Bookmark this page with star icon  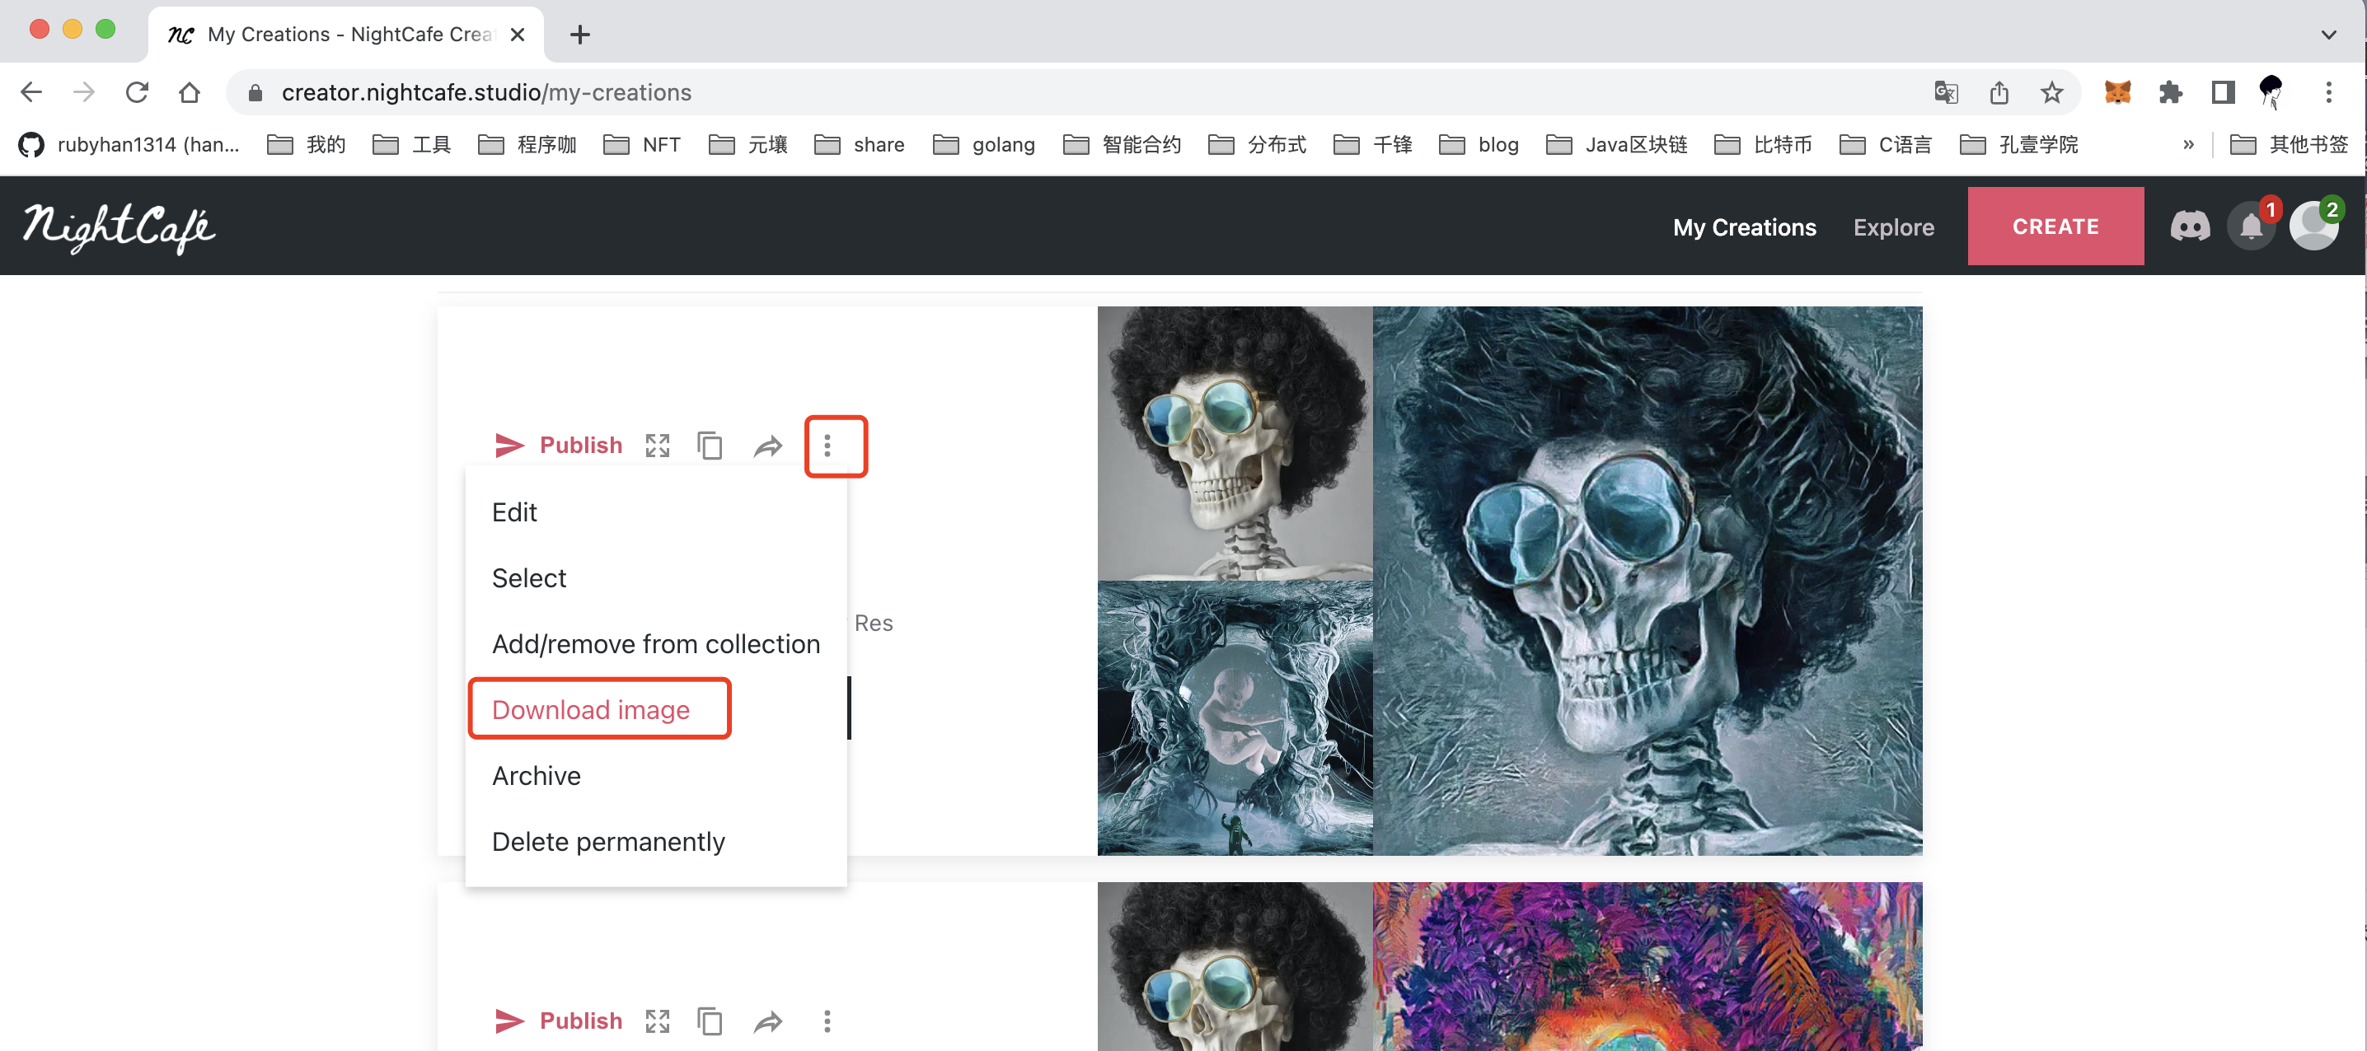(x=2052, y=92)
